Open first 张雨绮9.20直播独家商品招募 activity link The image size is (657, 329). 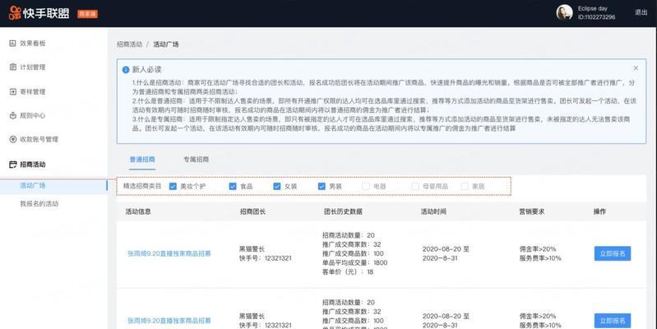pos(169,253)
